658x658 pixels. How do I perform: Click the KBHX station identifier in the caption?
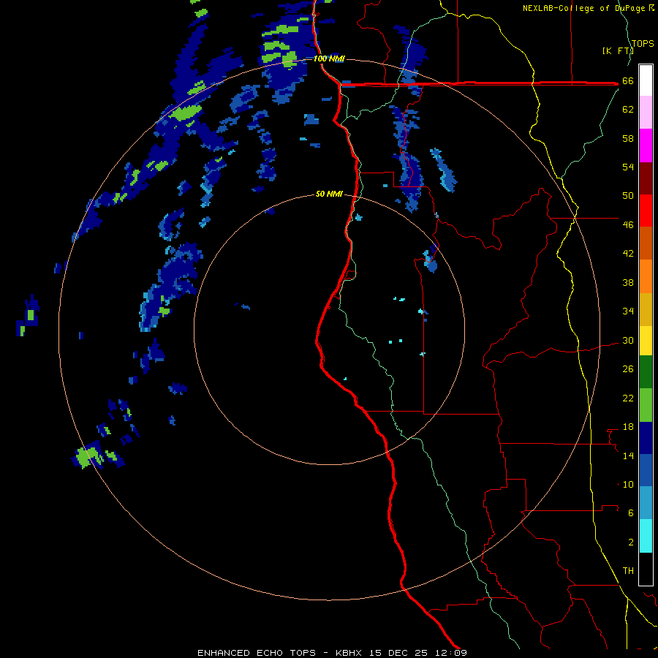coord(350,653)
